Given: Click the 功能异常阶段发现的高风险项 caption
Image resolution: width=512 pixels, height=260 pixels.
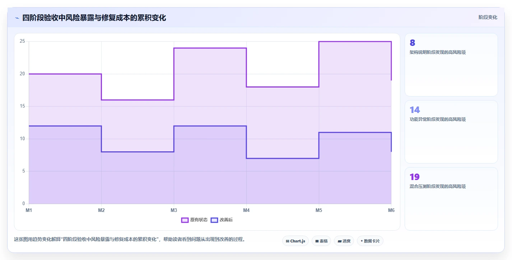Looking at the screenshot, I should 438,119.
